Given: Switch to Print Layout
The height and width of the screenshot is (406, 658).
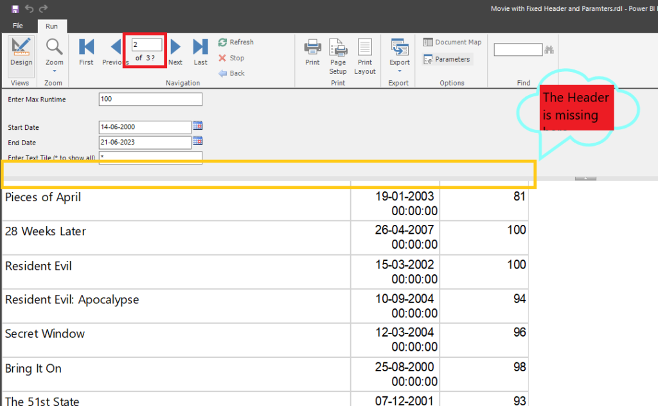Looking at the screenshot, I should tap(365, 57).
